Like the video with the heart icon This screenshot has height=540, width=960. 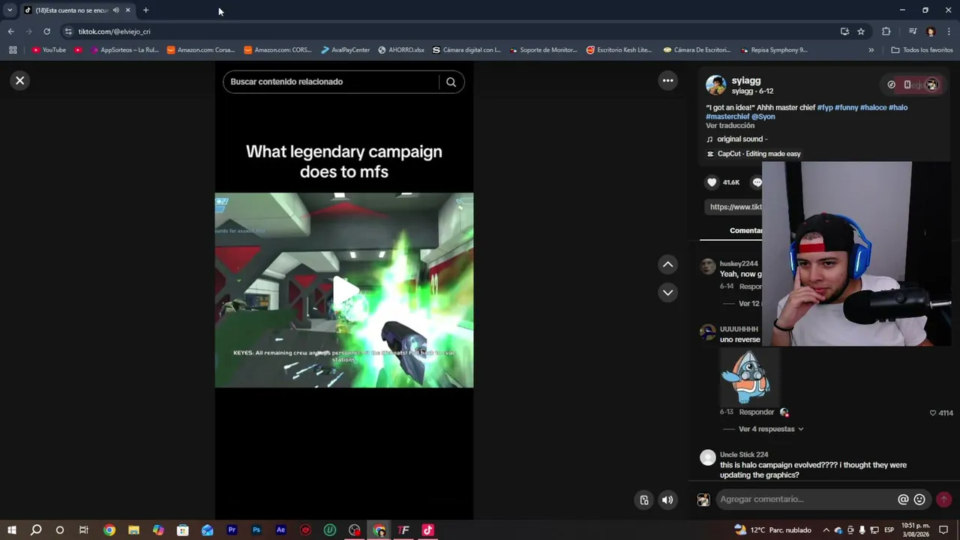712,182
